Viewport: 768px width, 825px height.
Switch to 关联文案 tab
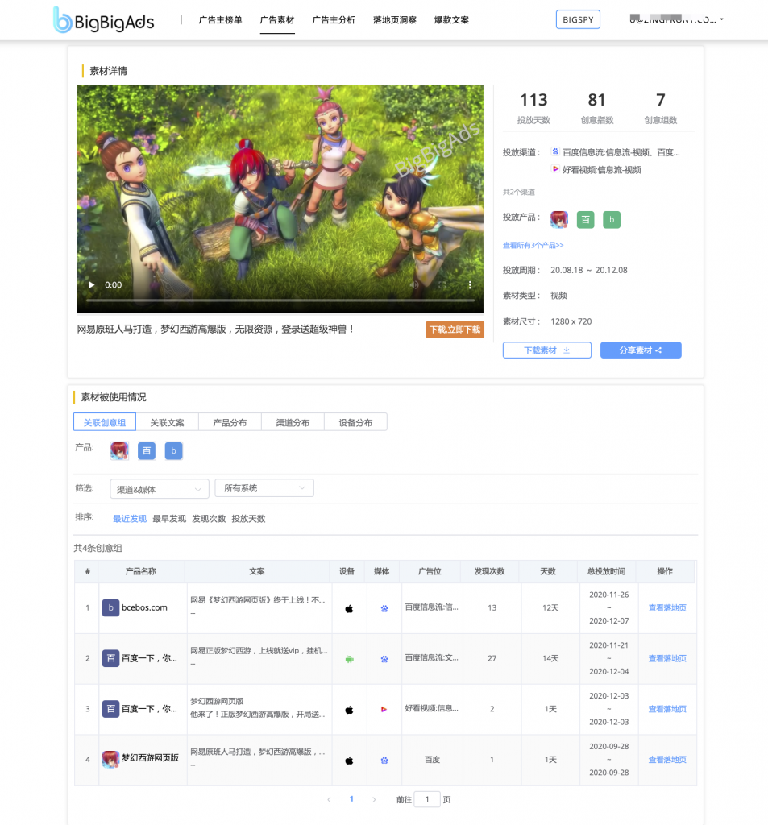tap(168, 422)
